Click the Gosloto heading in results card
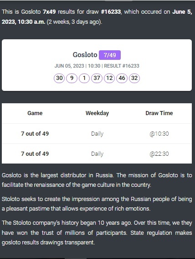195x259 pixels. 85,55
